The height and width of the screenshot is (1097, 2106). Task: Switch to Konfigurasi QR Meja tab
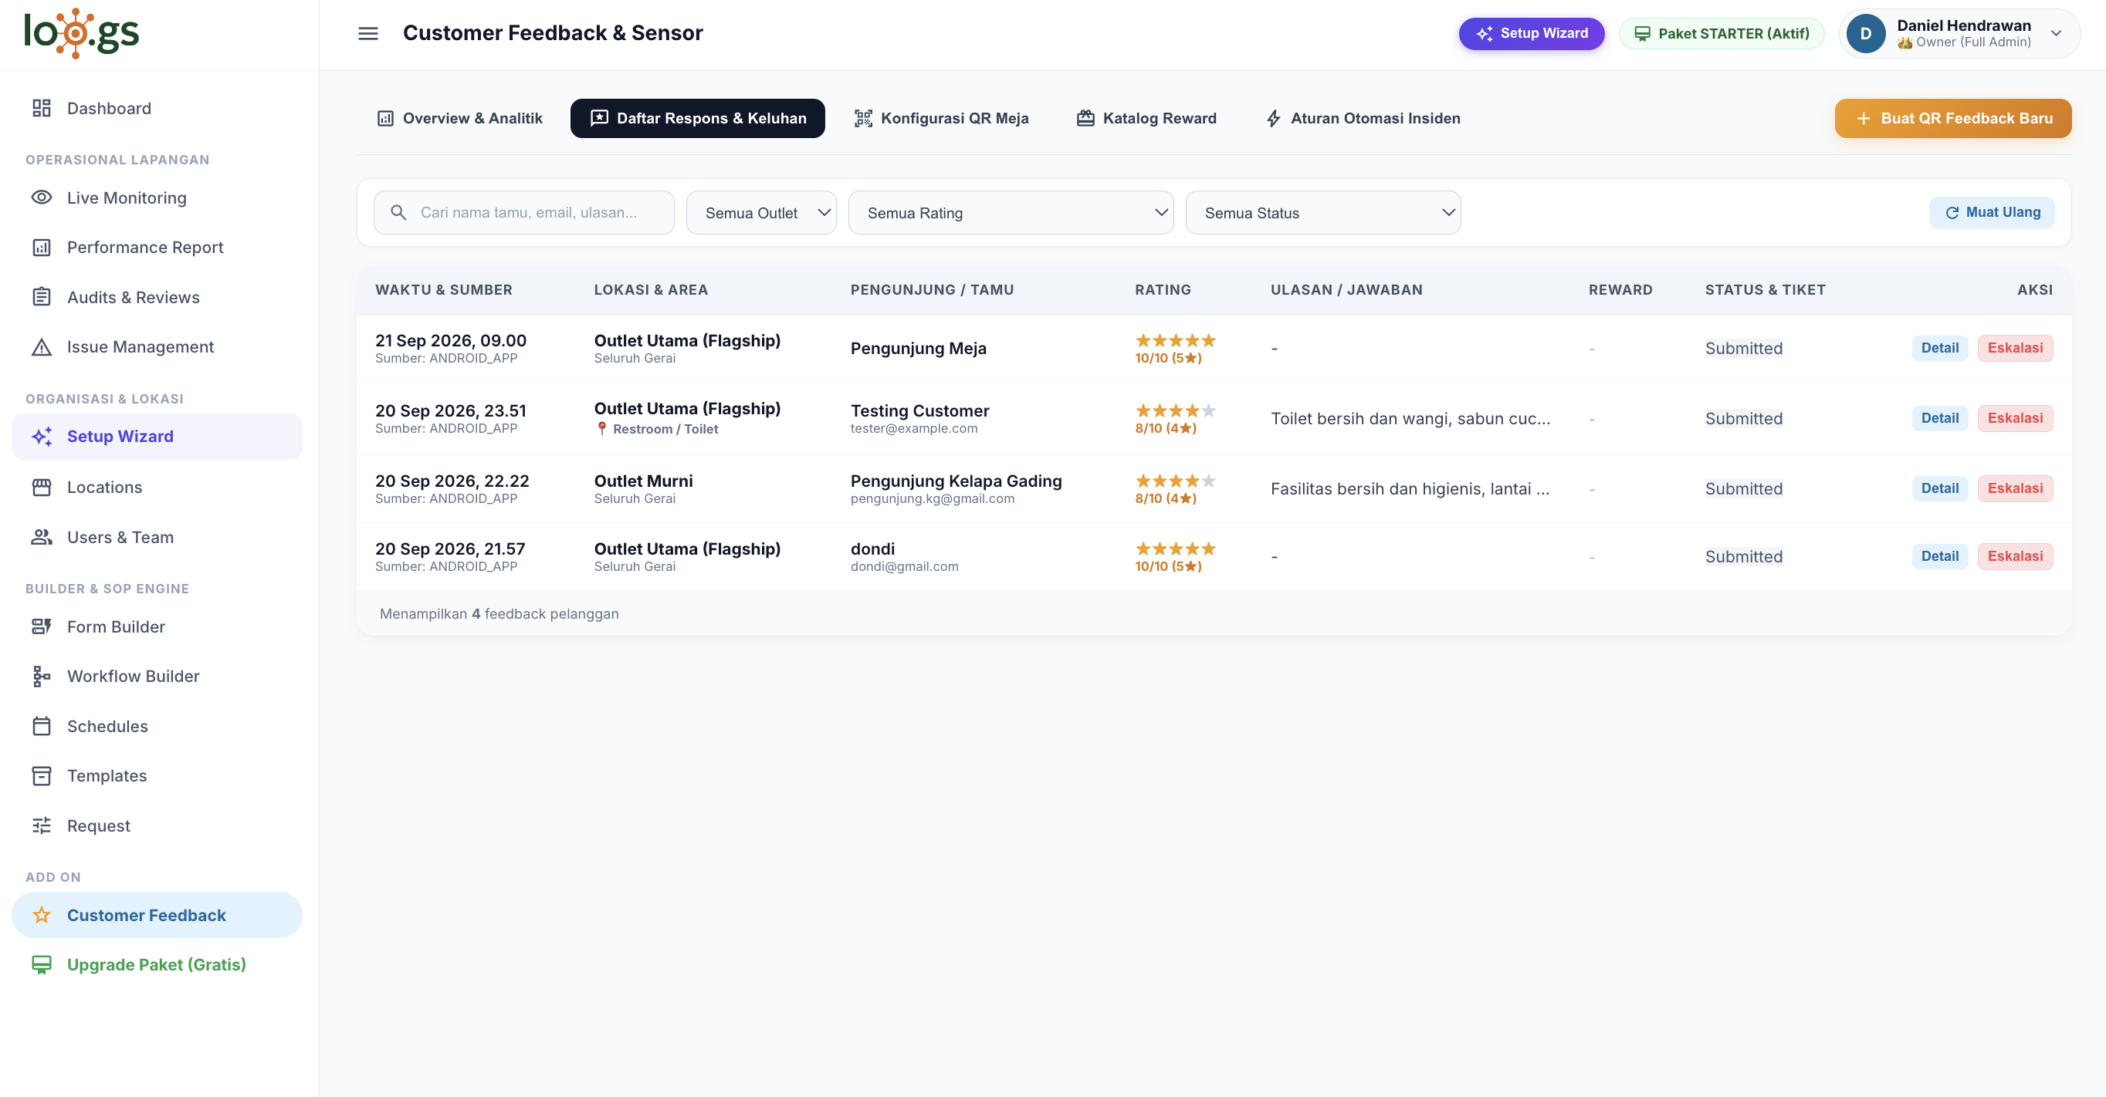(x=941, y=119)
